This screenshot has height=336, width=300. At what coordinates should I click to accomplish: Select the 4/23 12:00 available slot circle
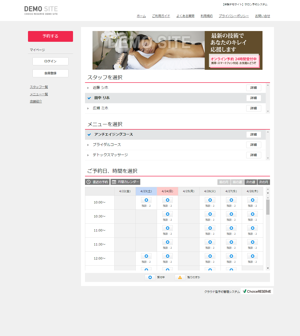coord(146,256)
